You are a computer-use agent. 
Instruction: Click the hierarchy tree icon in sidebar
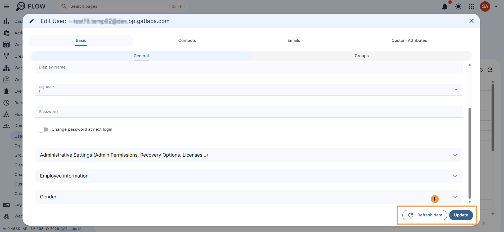6,68
